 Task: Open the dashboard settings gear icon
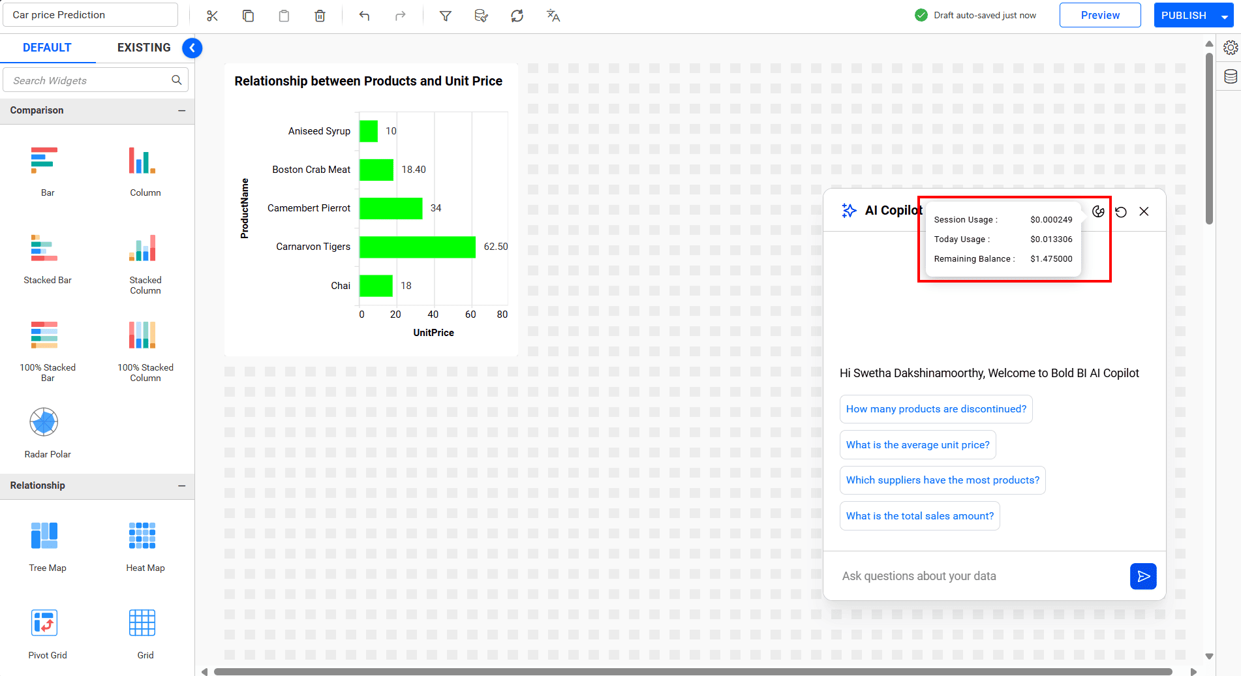click(1230, 48)
